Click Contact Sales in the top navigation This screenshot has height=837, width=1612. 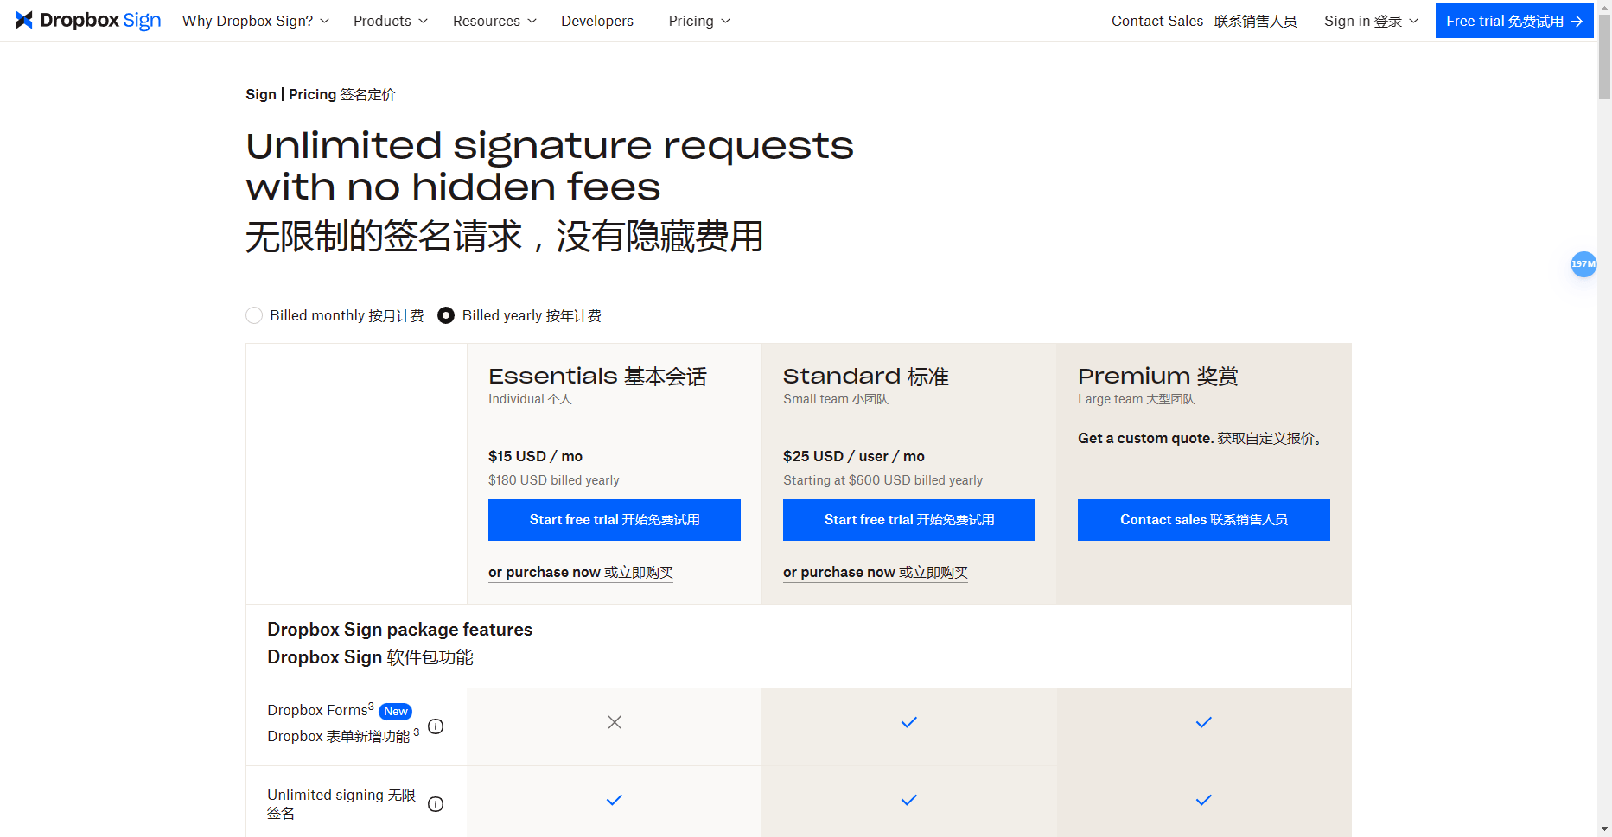point(1204,21)
